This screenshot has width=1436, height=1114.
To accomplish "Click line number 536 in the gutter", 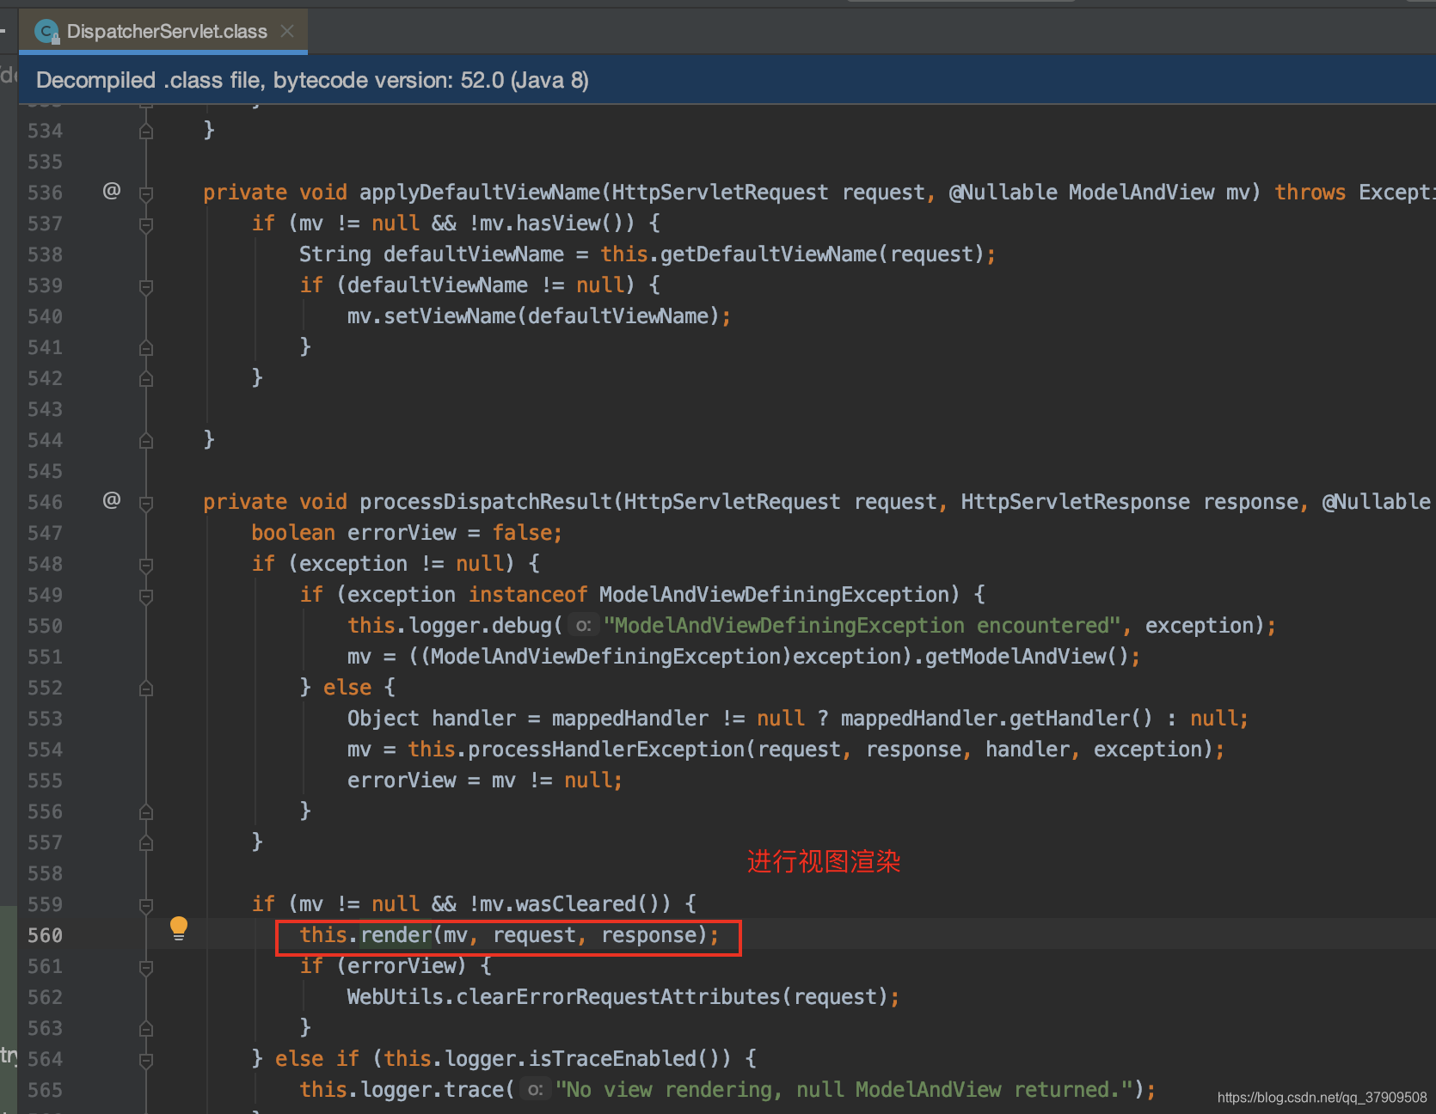I will click(45, 193).
